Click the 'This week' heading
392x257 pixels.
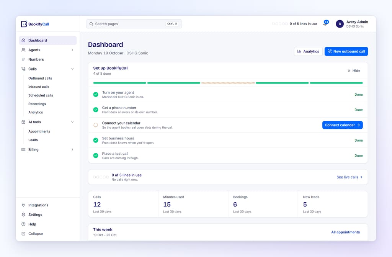coord(103,229)
